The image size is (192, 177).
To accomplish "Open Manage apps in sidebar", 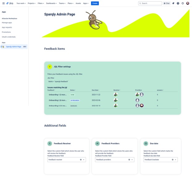I will 7,23.
